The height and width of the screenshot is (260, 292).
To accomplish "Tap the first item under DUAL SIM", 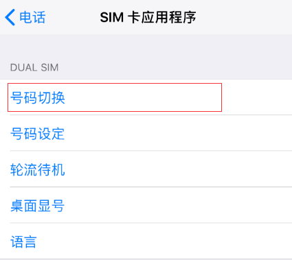I will pos(146,97).
